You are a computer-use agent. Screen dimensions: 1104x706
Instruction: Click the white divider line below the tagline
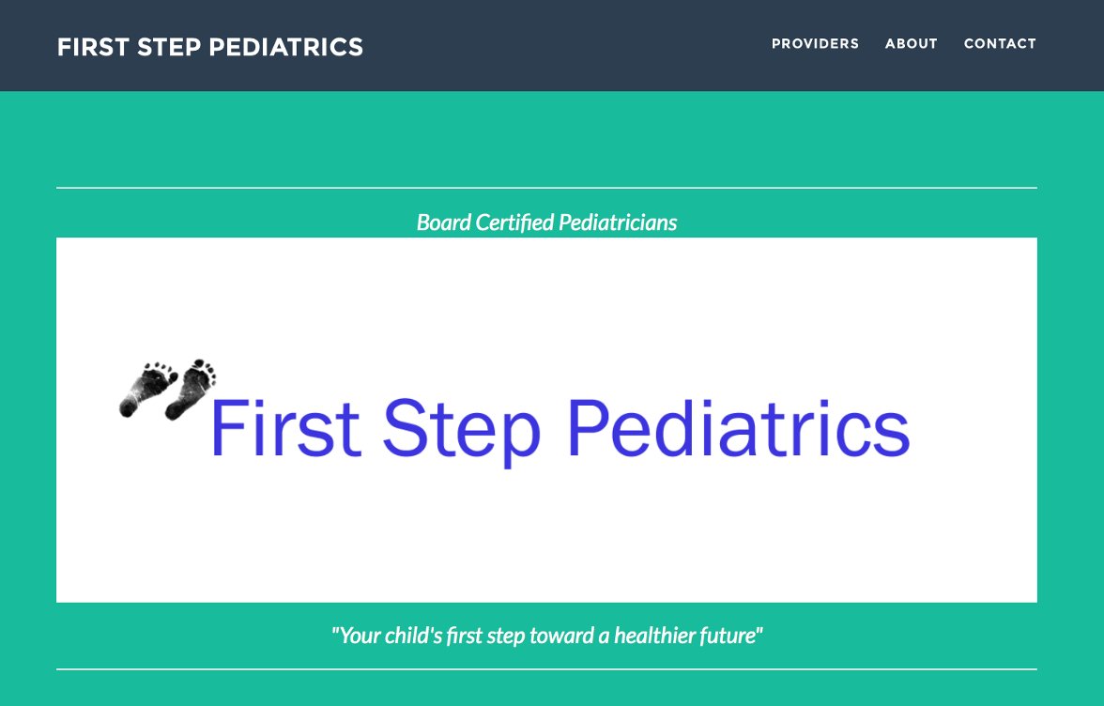(x=546, y=668)
